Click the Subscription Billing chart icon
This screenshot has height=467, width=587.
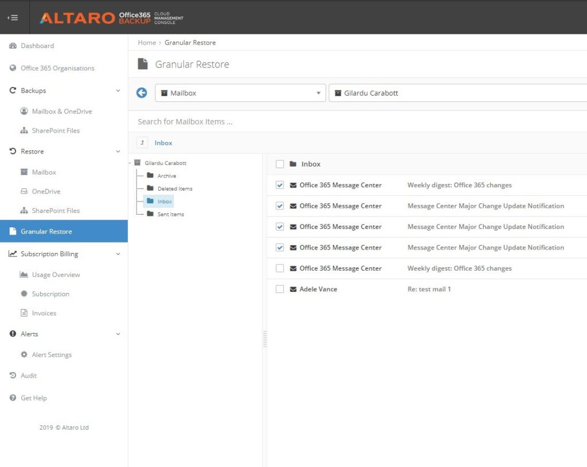[x=13, y=254]
